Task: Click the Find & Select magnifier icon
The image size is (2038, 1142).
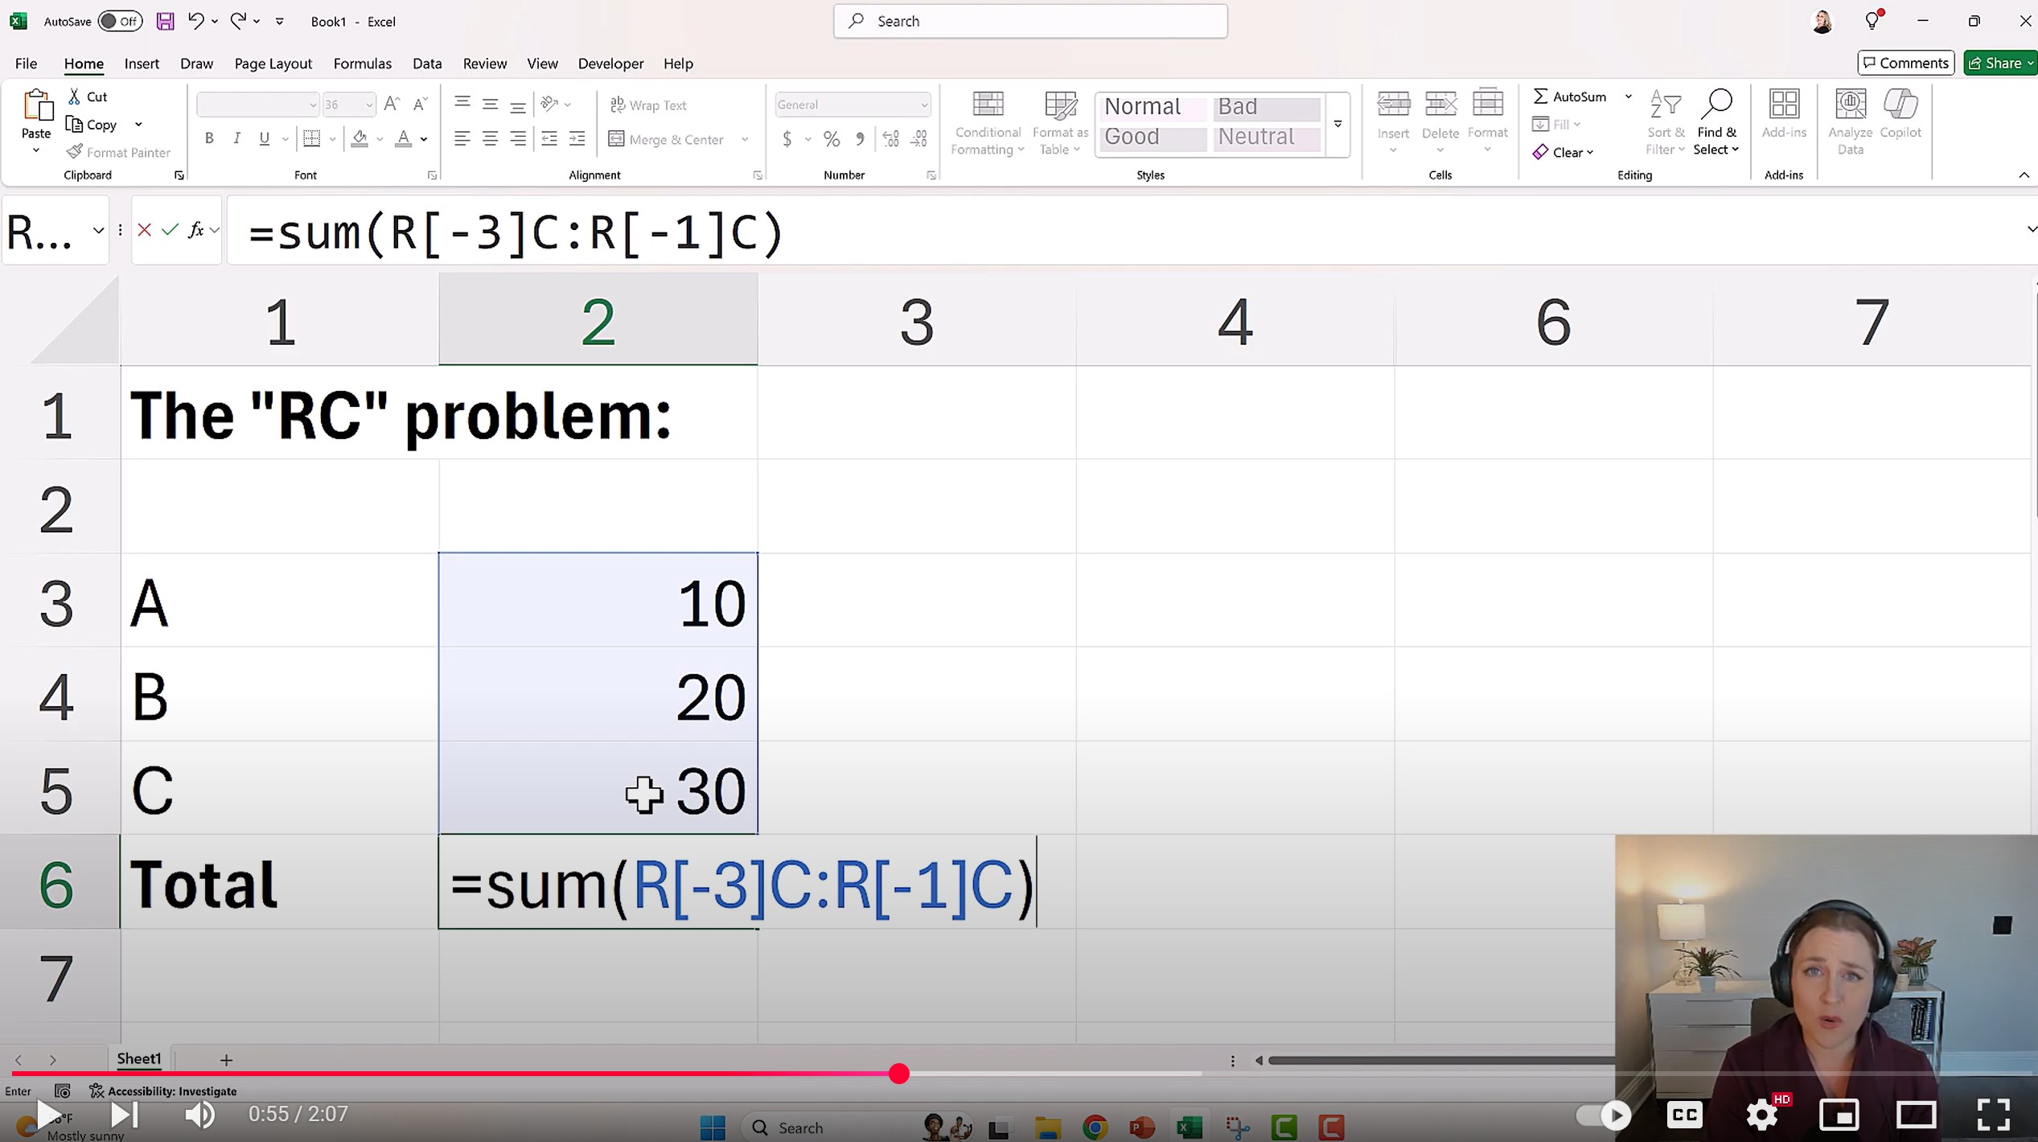Action: [x=1715, y=105]
